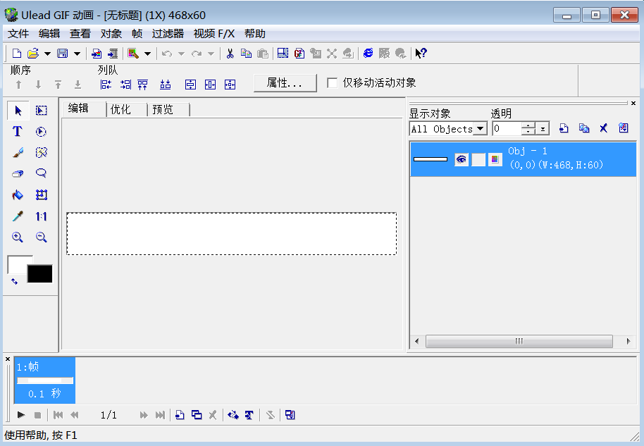
Task: Open the 帧 menu
Action: point(137,34)
